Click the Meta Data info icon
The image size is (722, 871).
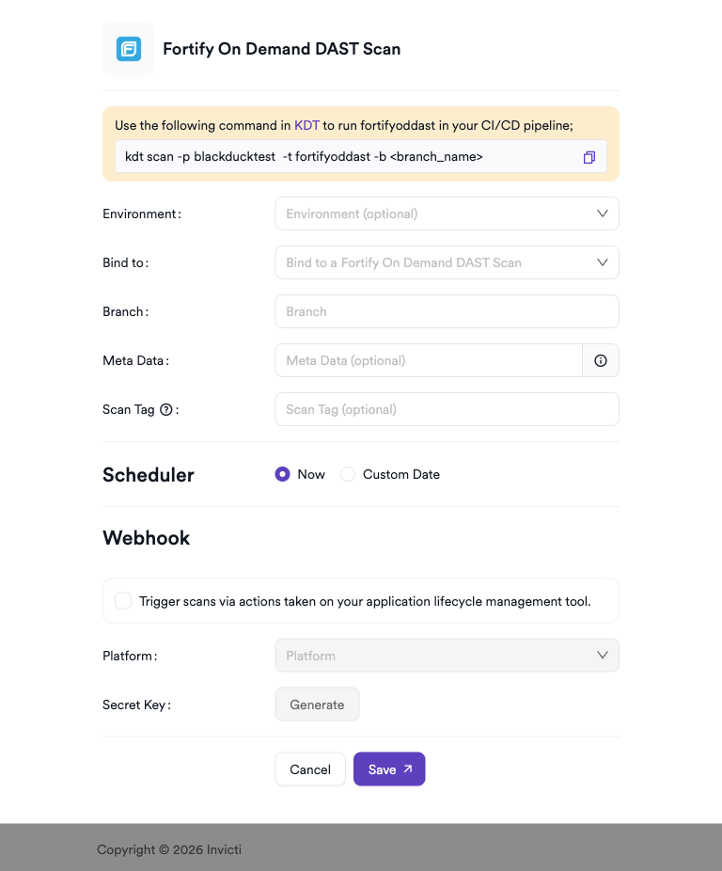click(601, 360)
